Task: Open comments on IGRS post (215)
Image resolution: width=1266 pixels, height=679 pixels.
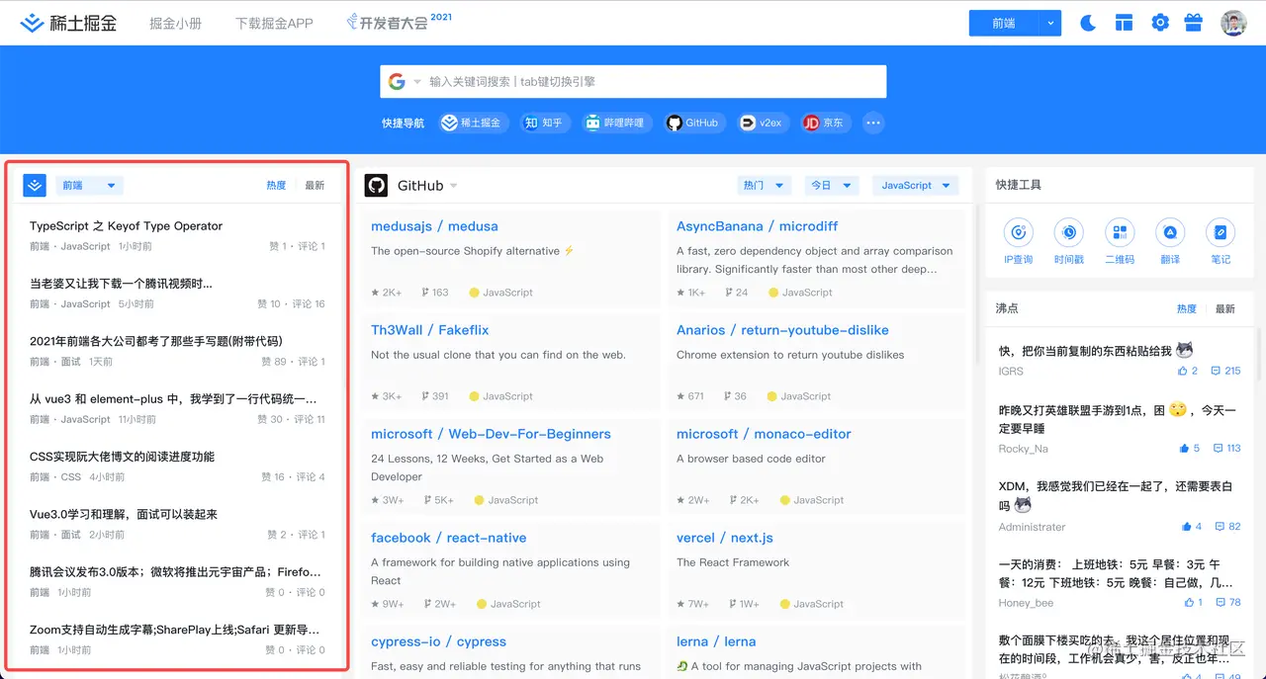Action: tap(1226, 371)
